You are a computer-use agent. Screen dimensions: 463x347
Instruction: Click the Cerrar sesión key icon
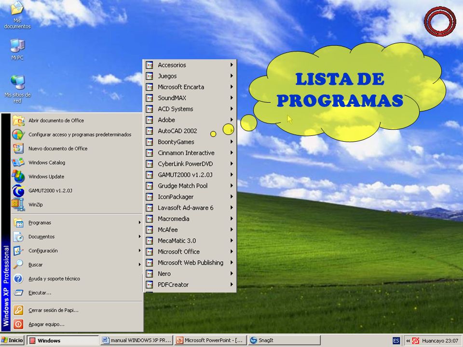pos(18,310)
